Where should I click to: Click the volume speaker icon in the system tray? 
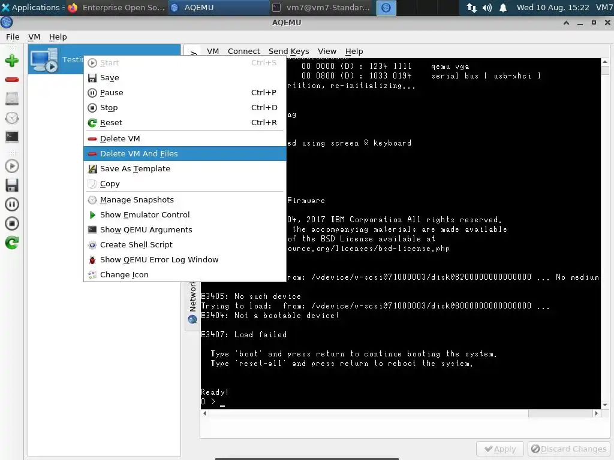point(487,8)
